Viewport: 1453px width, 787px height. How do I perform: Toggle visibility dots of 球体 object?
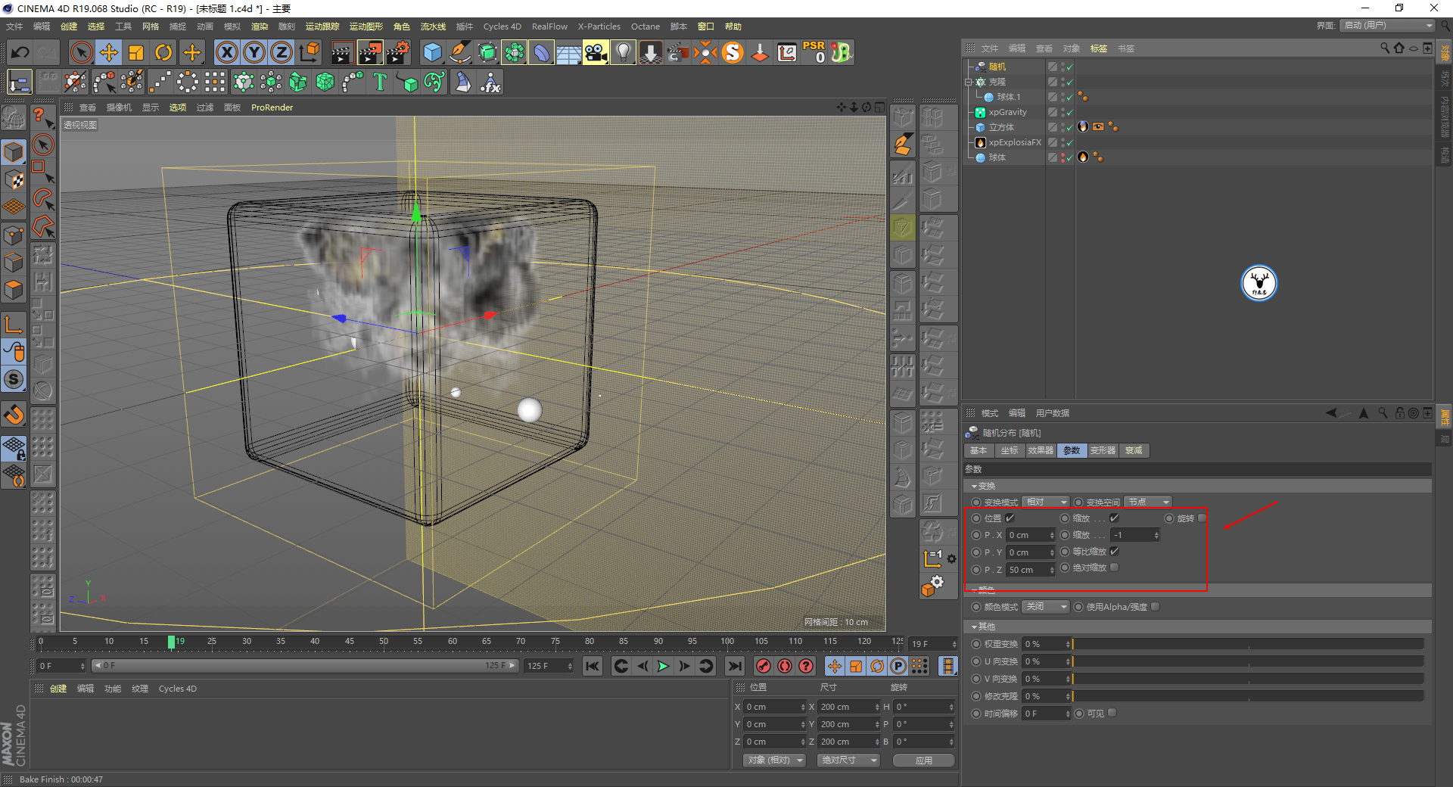coord(1063,157)
